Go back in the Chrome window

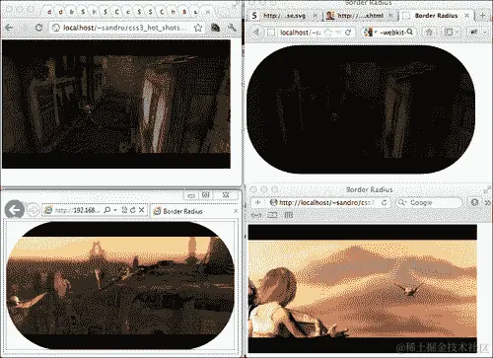tap(9, 28)
